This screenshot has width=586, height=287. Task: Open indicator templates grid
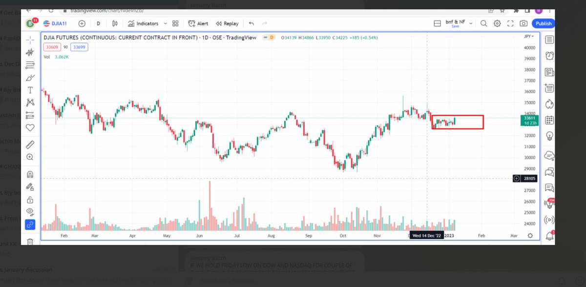point(176,23)
